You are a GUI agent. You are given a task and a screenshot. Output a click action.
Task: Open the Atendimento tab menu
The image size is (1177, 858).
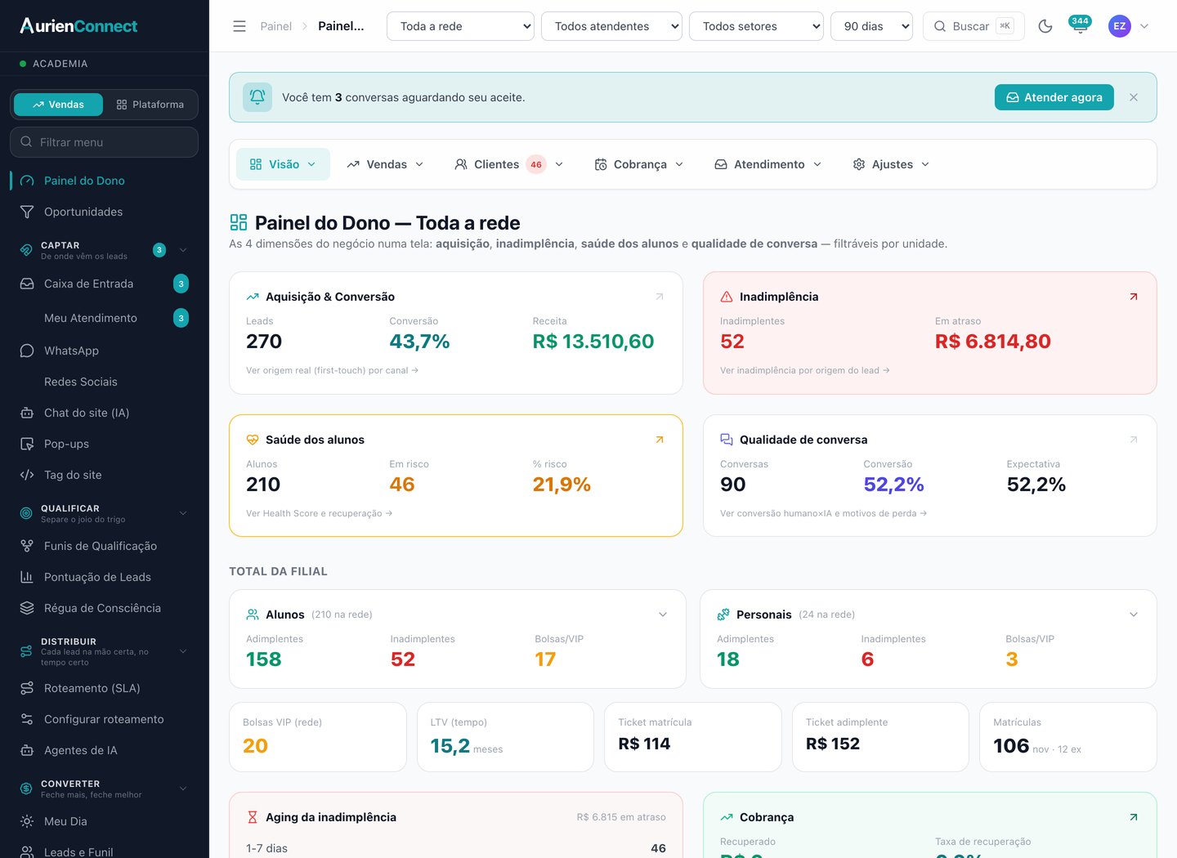pyautogui.click(x=768, y=164)
